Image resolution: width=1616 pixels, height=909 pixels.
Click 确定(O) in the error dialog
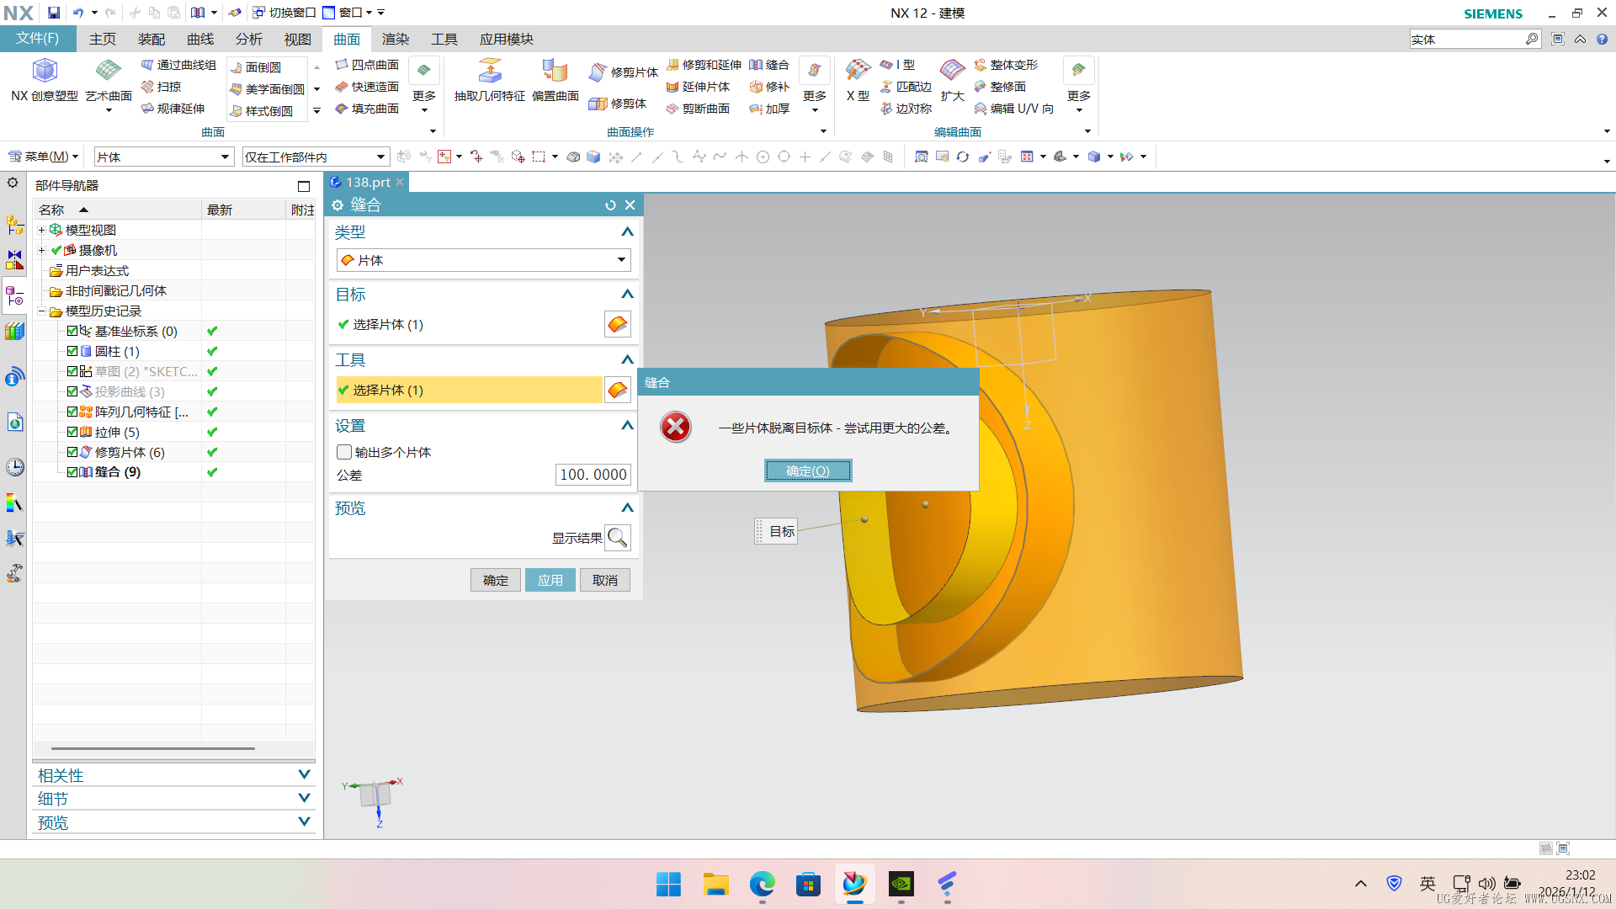point(807,470)
